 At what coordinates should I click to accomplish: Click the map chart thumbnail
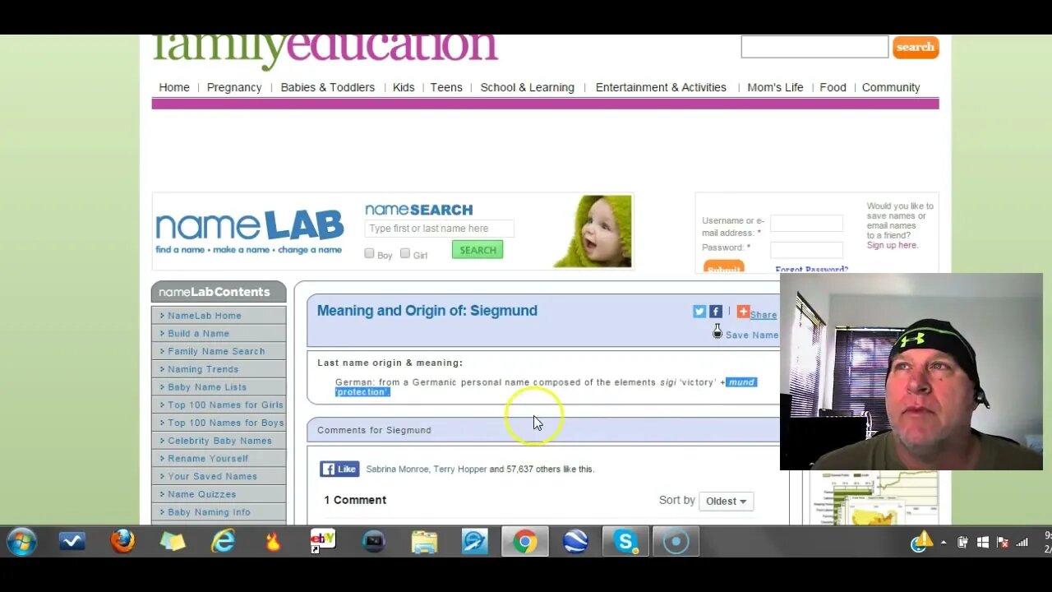[x=874, y=497]
